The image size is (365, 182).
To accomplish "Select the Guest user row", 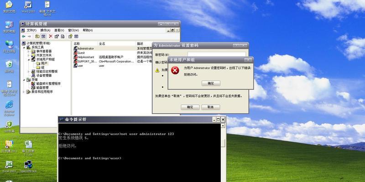I will coord(112,53).
